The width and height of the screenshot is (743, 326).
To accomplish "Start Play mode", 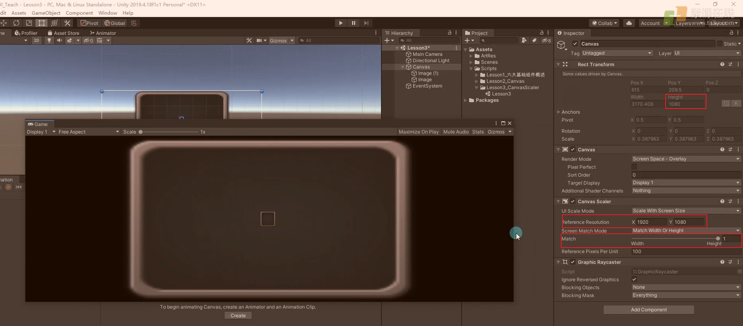I will point(341,23).
